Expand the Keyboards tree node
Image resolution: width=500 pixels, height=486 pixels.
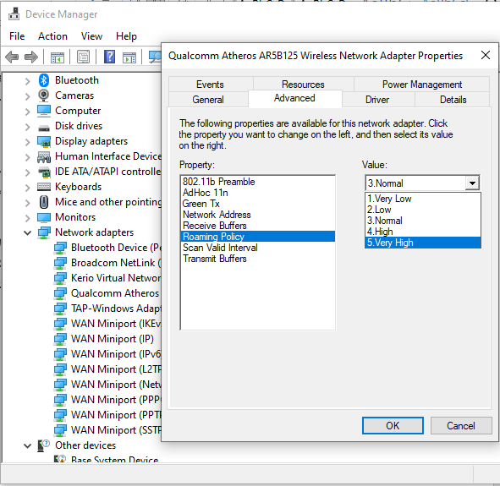[27, 188]
